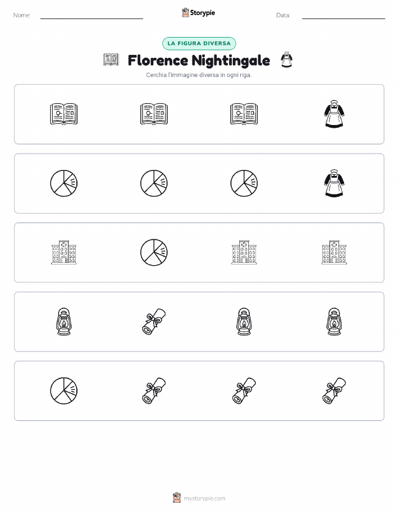The image size is (398, 514).
Task: Click the nurse dress icon next to the title
Action: point(287,60)
